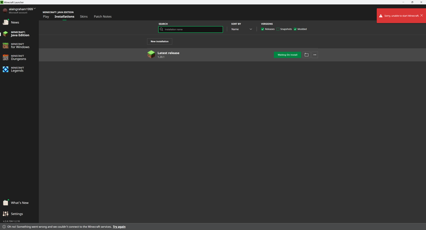
Task: Click the 1.20.1 version text
Action: coord(161,57)
